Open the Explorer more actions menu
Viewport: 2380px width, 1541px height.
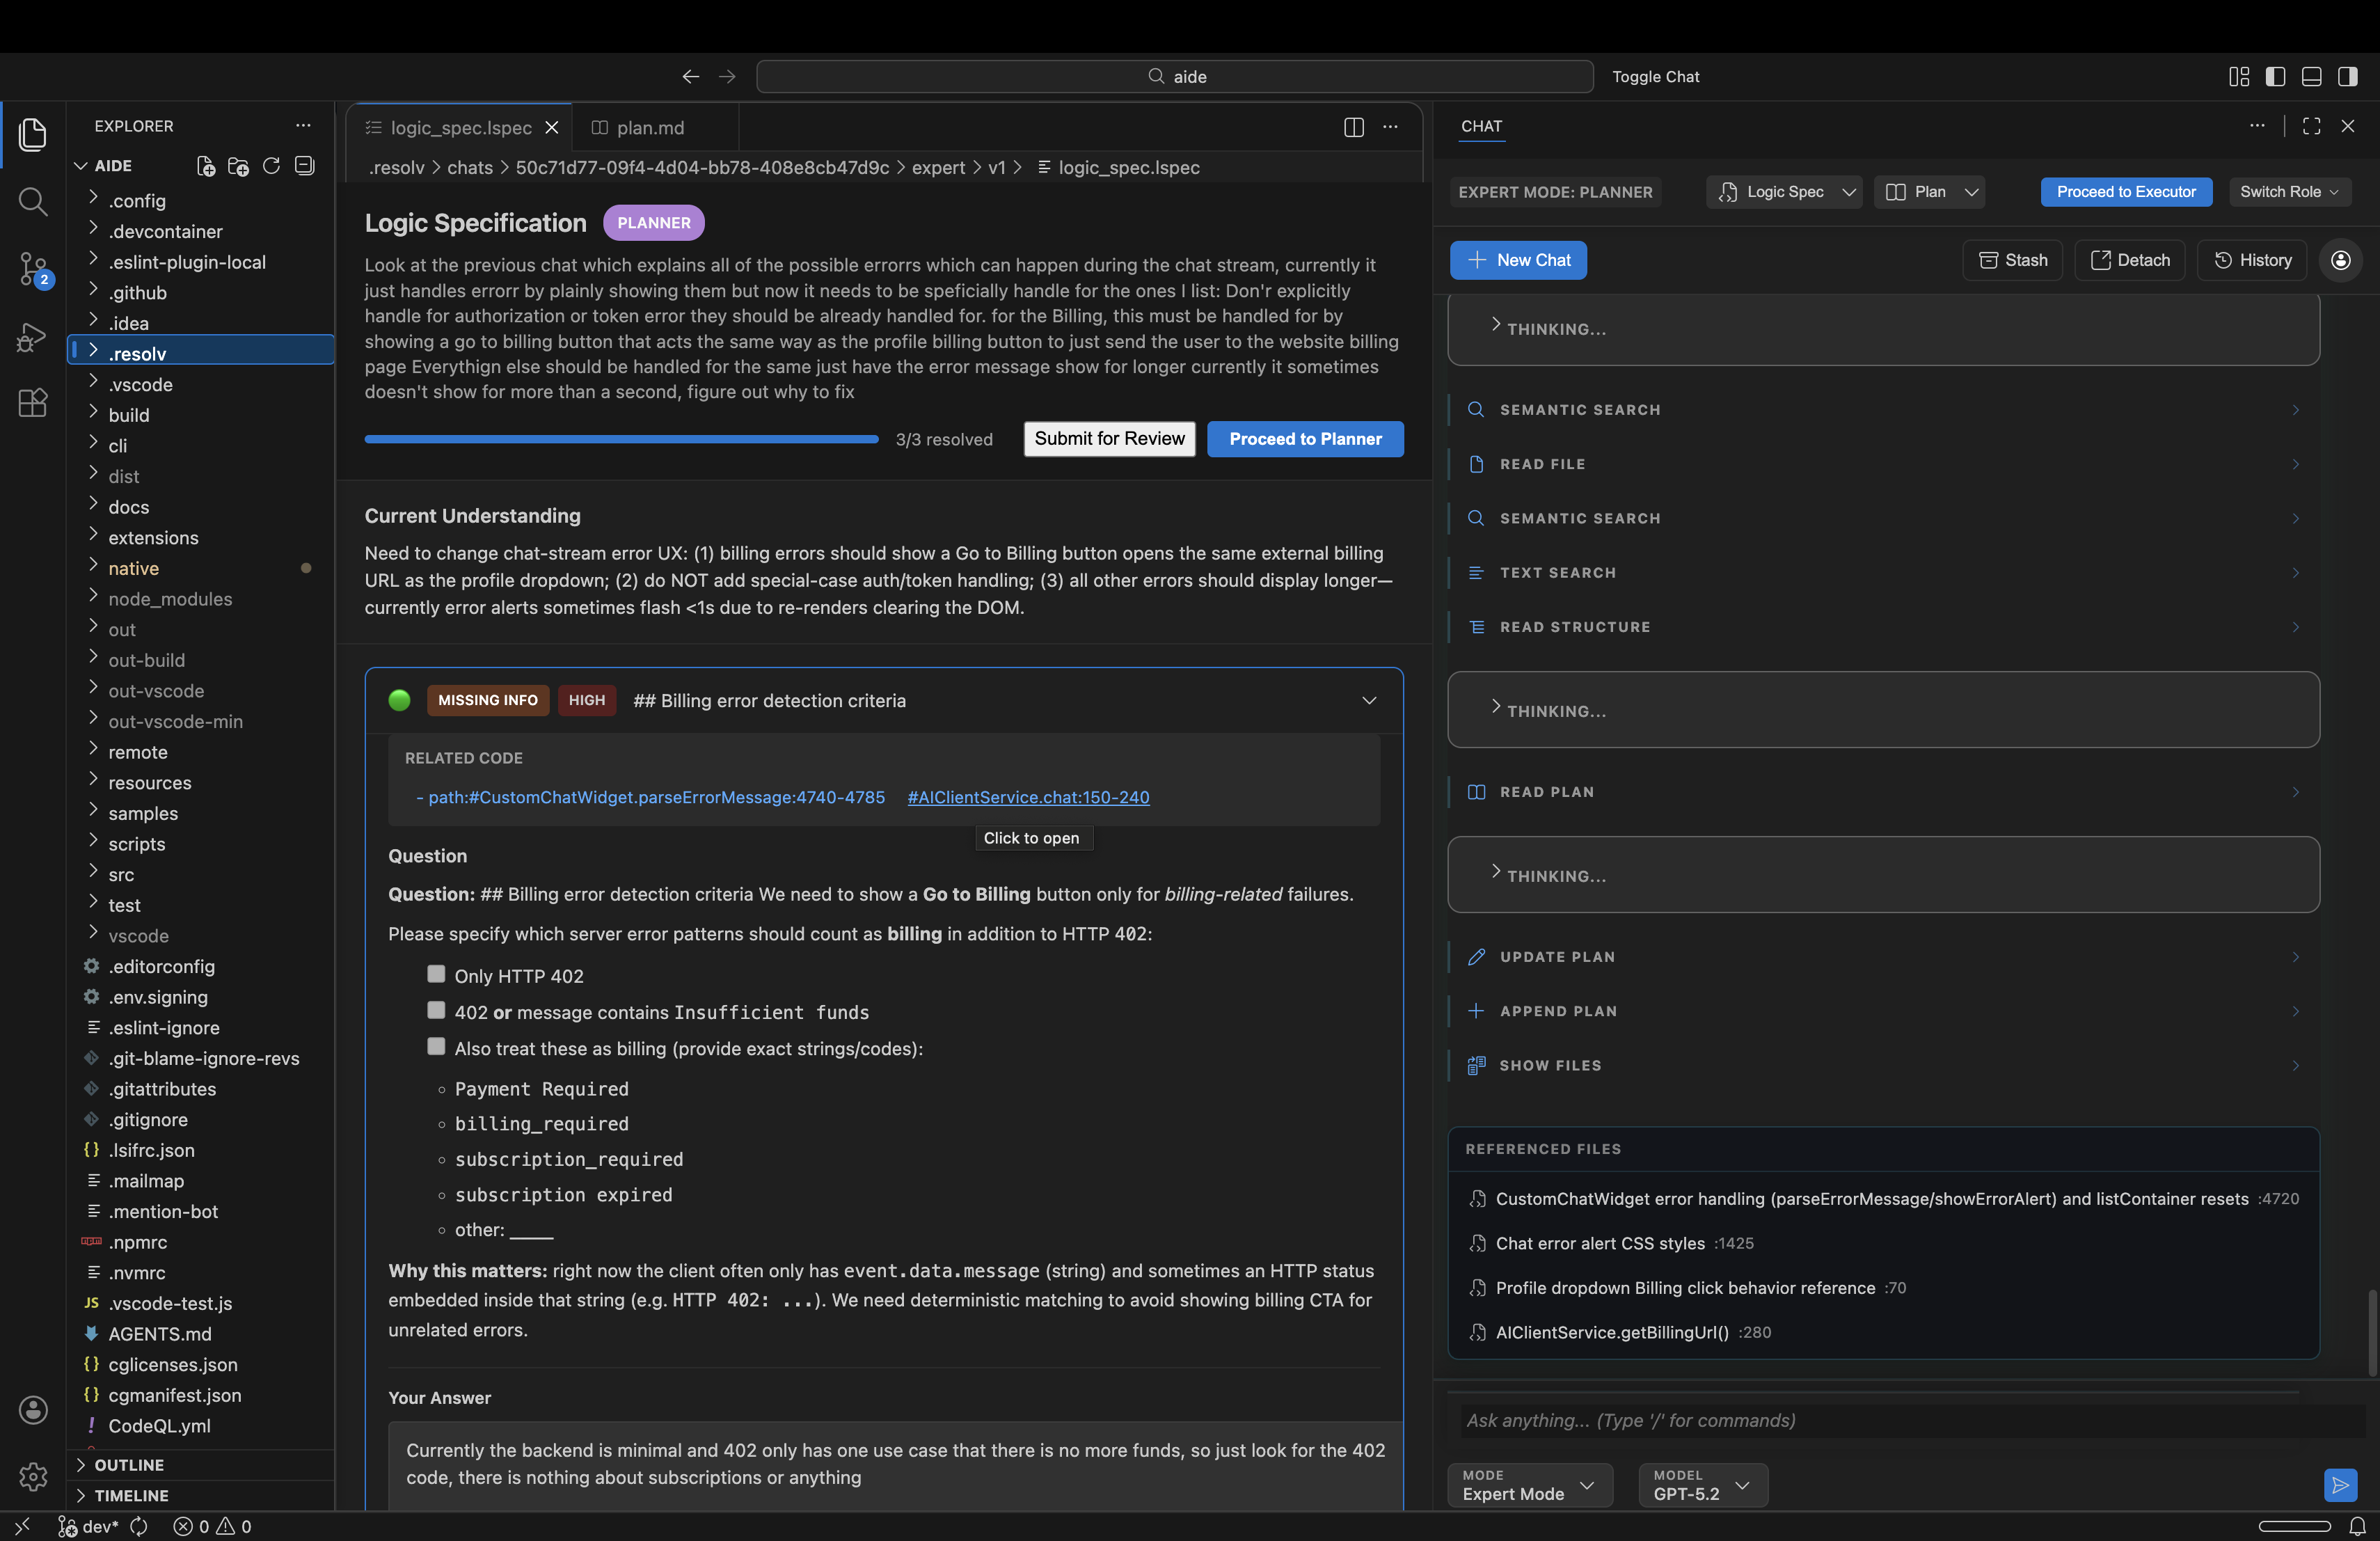(x=303, y=125)
